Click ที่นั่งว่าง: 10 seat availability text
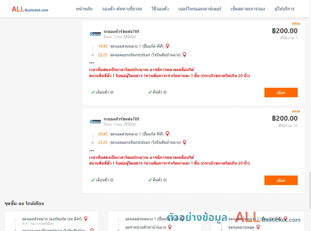 click(x=288, y=126)
